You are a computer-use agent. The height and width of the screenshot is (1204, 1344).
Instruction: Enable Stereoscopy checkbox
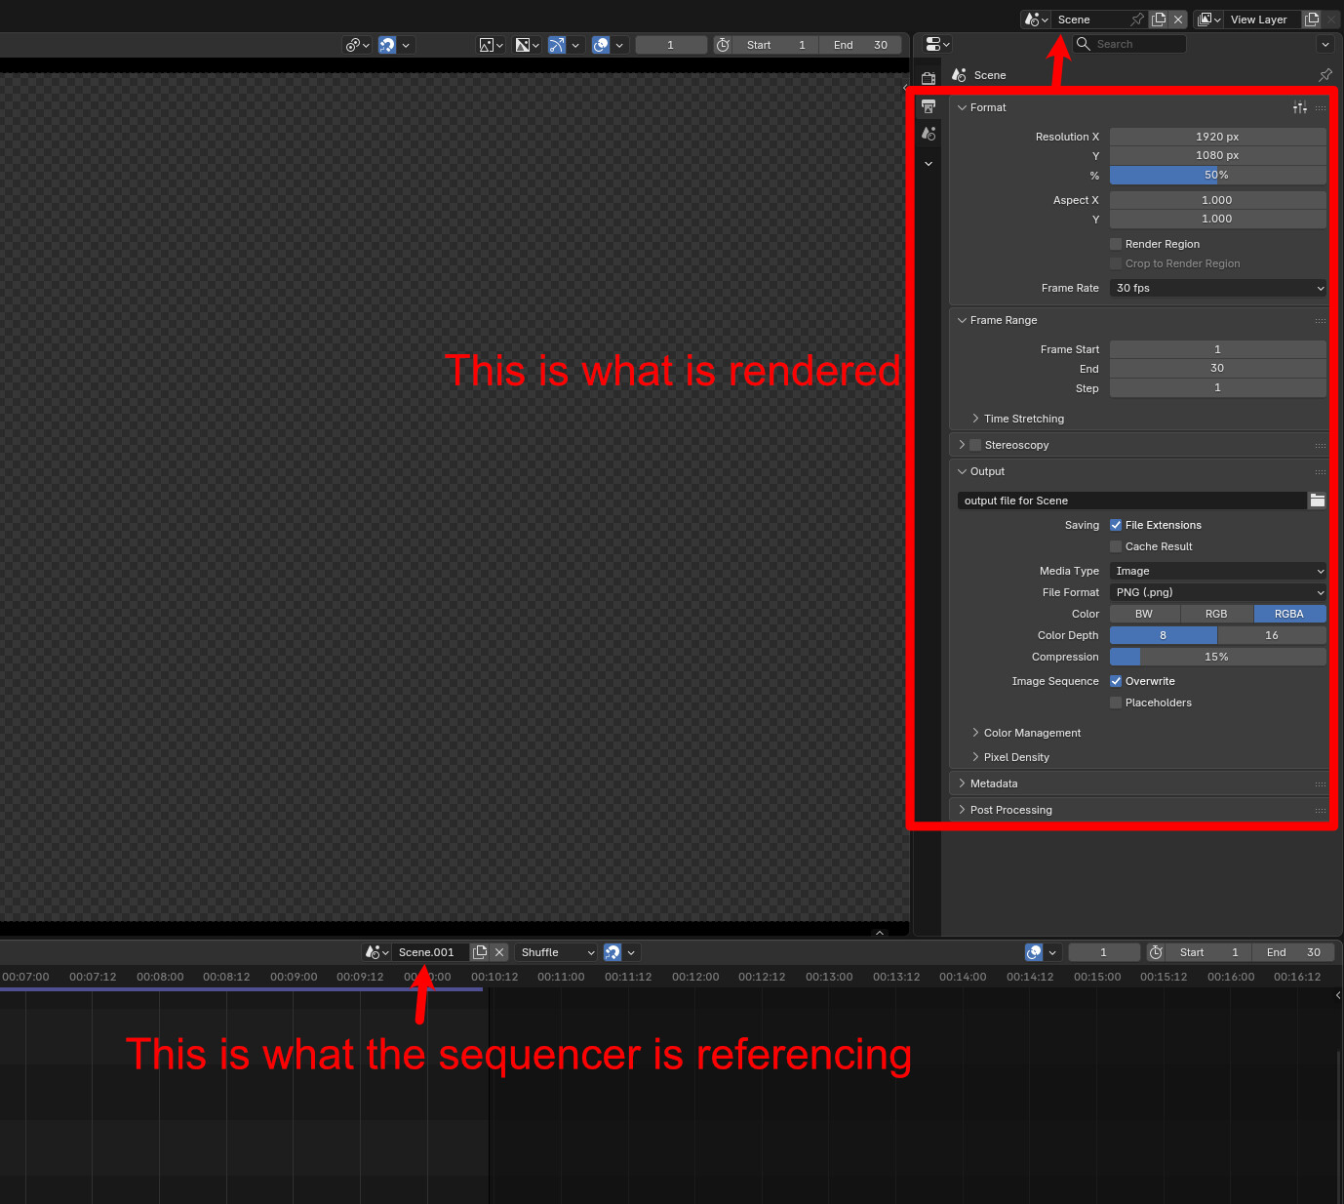[975, 445]
